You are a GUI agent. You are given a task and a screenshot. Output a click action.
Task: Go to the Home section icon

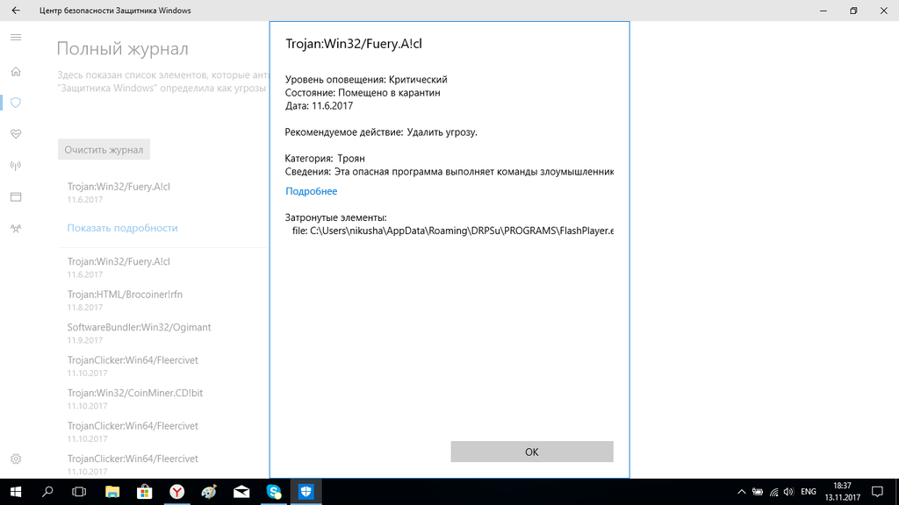[x=16, y=72]
